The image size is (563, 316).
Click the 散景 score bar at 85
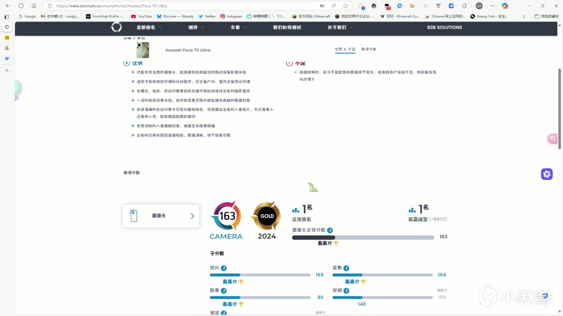[x=260, y=297]
